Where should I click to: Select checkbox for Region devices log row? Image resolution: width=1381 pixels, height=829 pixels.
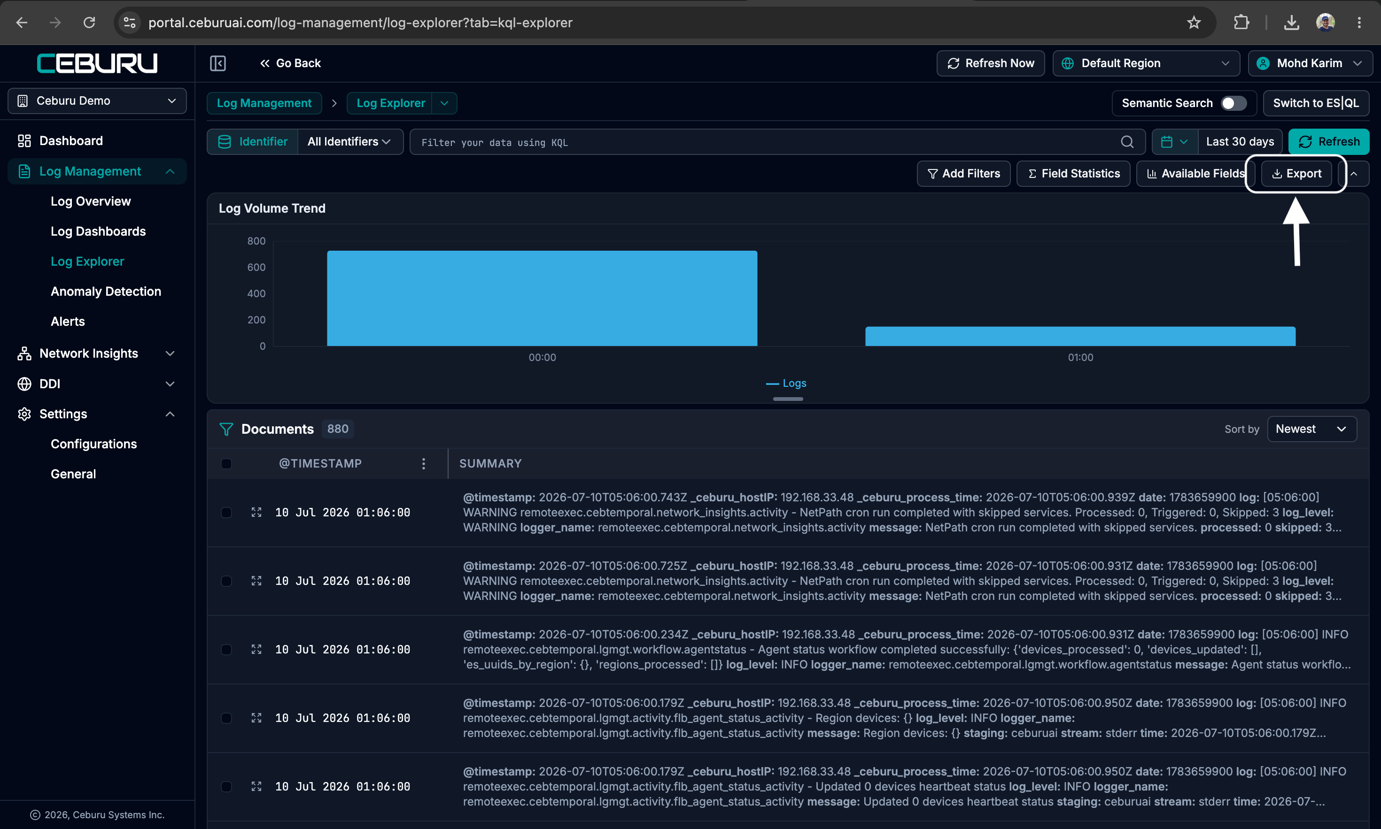point(226,718)
